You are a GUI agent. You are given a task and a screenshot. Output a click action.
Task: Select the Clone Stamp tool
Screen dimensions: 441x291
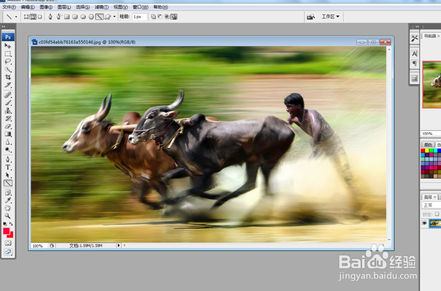coord(8,111)
